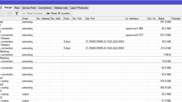This screenshot has width=182, height=102.
Task: Select the rule showing 915.9 GiB bytes
Action: point(101,81)
